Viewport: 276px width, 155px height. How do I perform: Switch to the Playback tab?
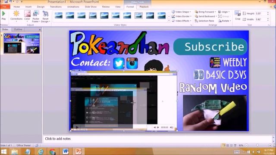click(x=144, y=7)
